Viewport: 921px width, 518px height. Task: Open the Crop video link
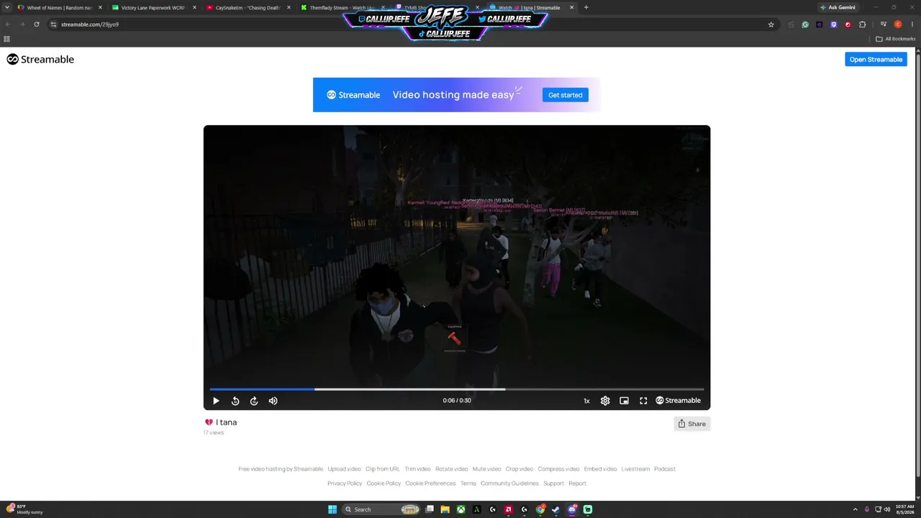tap(520, 469)
